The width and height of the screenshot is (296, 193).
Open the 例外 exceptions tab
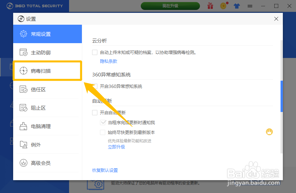click(47, 145)
